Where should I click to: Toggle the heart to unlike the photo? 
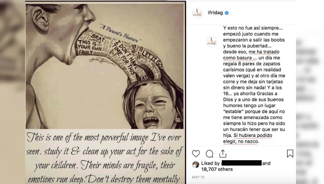[x=196, y=154]
